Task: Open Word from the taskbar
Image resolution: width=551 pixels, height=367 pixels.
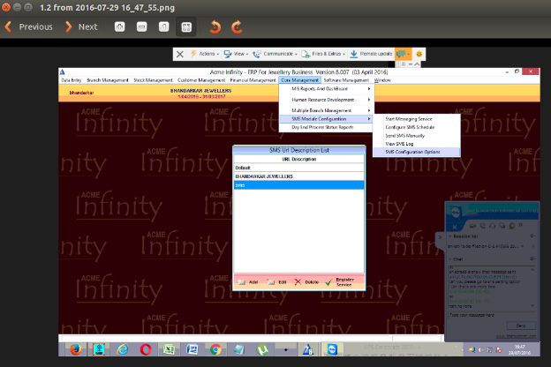Action: (192, 349)
